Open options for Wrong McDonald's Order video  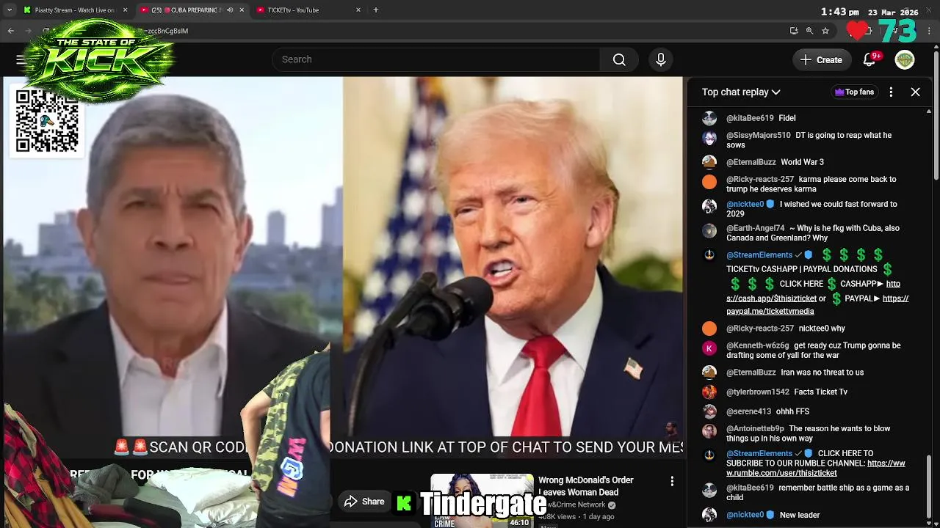[672, 481]
